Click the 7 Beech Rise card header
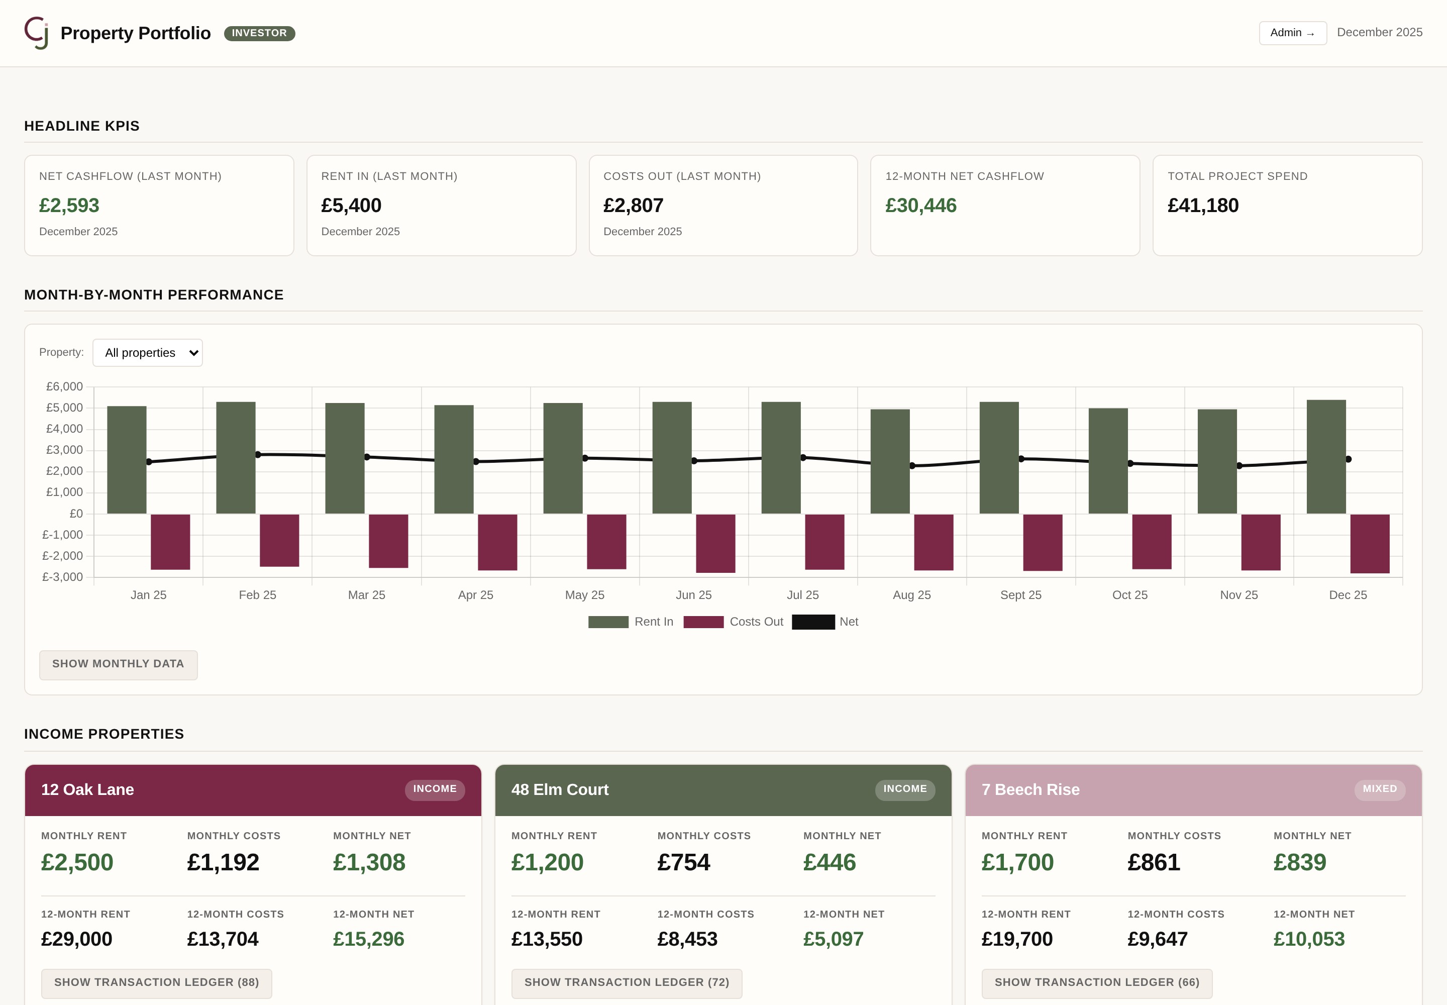Viewport: 1447px width, 1005px height. click(x=1193, y=790)
